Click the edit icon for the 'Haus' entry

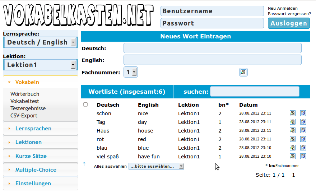tap(293, 131)
